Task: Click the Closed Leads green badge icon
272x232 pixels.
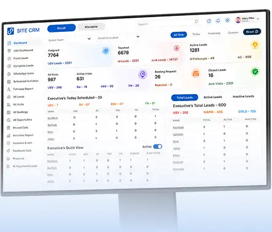Action: 255,72
